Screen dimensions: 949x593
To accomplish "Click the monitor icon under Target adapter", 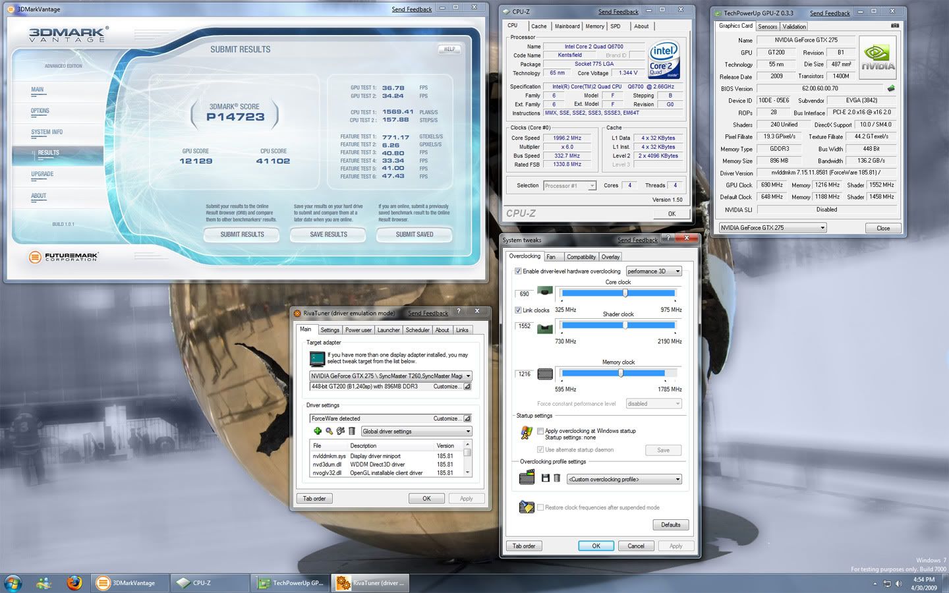I will (x=317, y=358).
